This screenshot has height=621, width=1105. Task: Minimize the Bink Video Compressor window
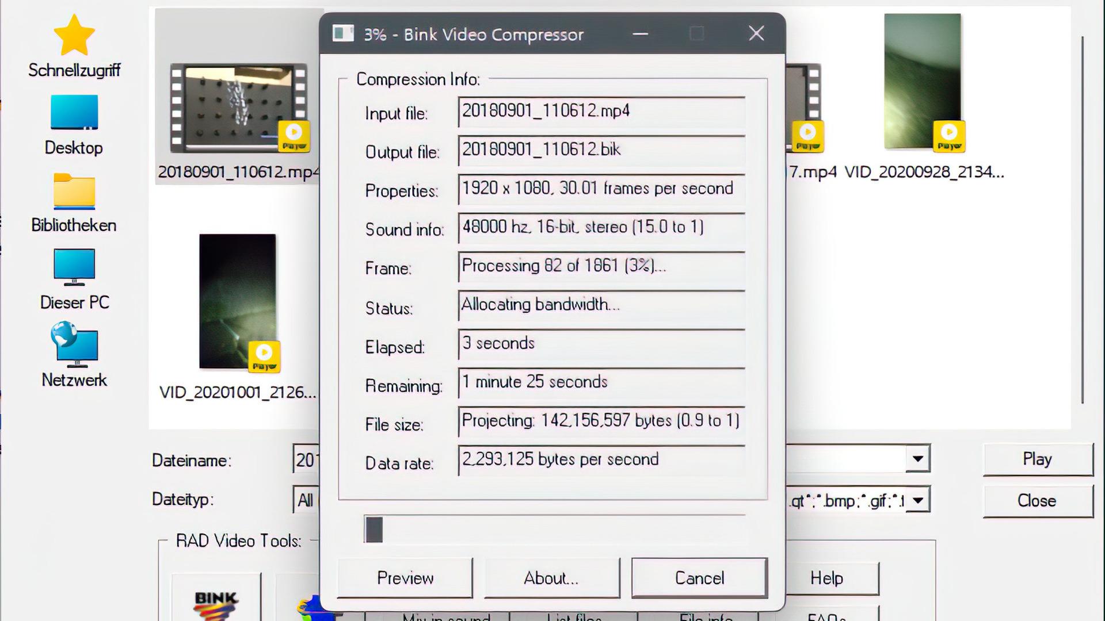pyautogui.click(x=641, y=34)
